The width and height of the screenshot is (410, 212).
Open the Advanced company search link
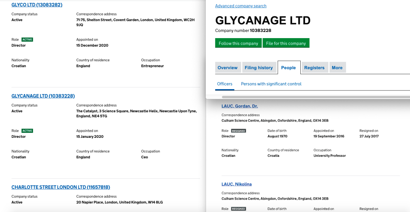(241, 6)
